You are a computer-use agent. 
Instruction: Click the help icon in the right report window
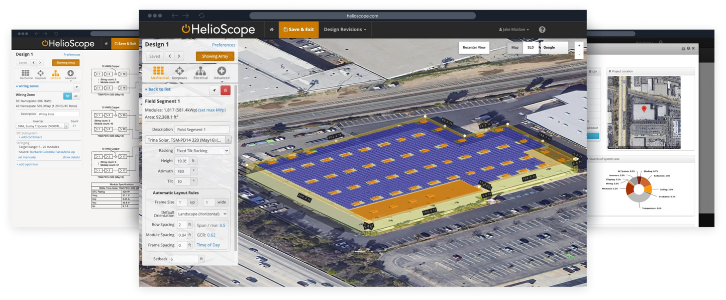click(688, 49)
